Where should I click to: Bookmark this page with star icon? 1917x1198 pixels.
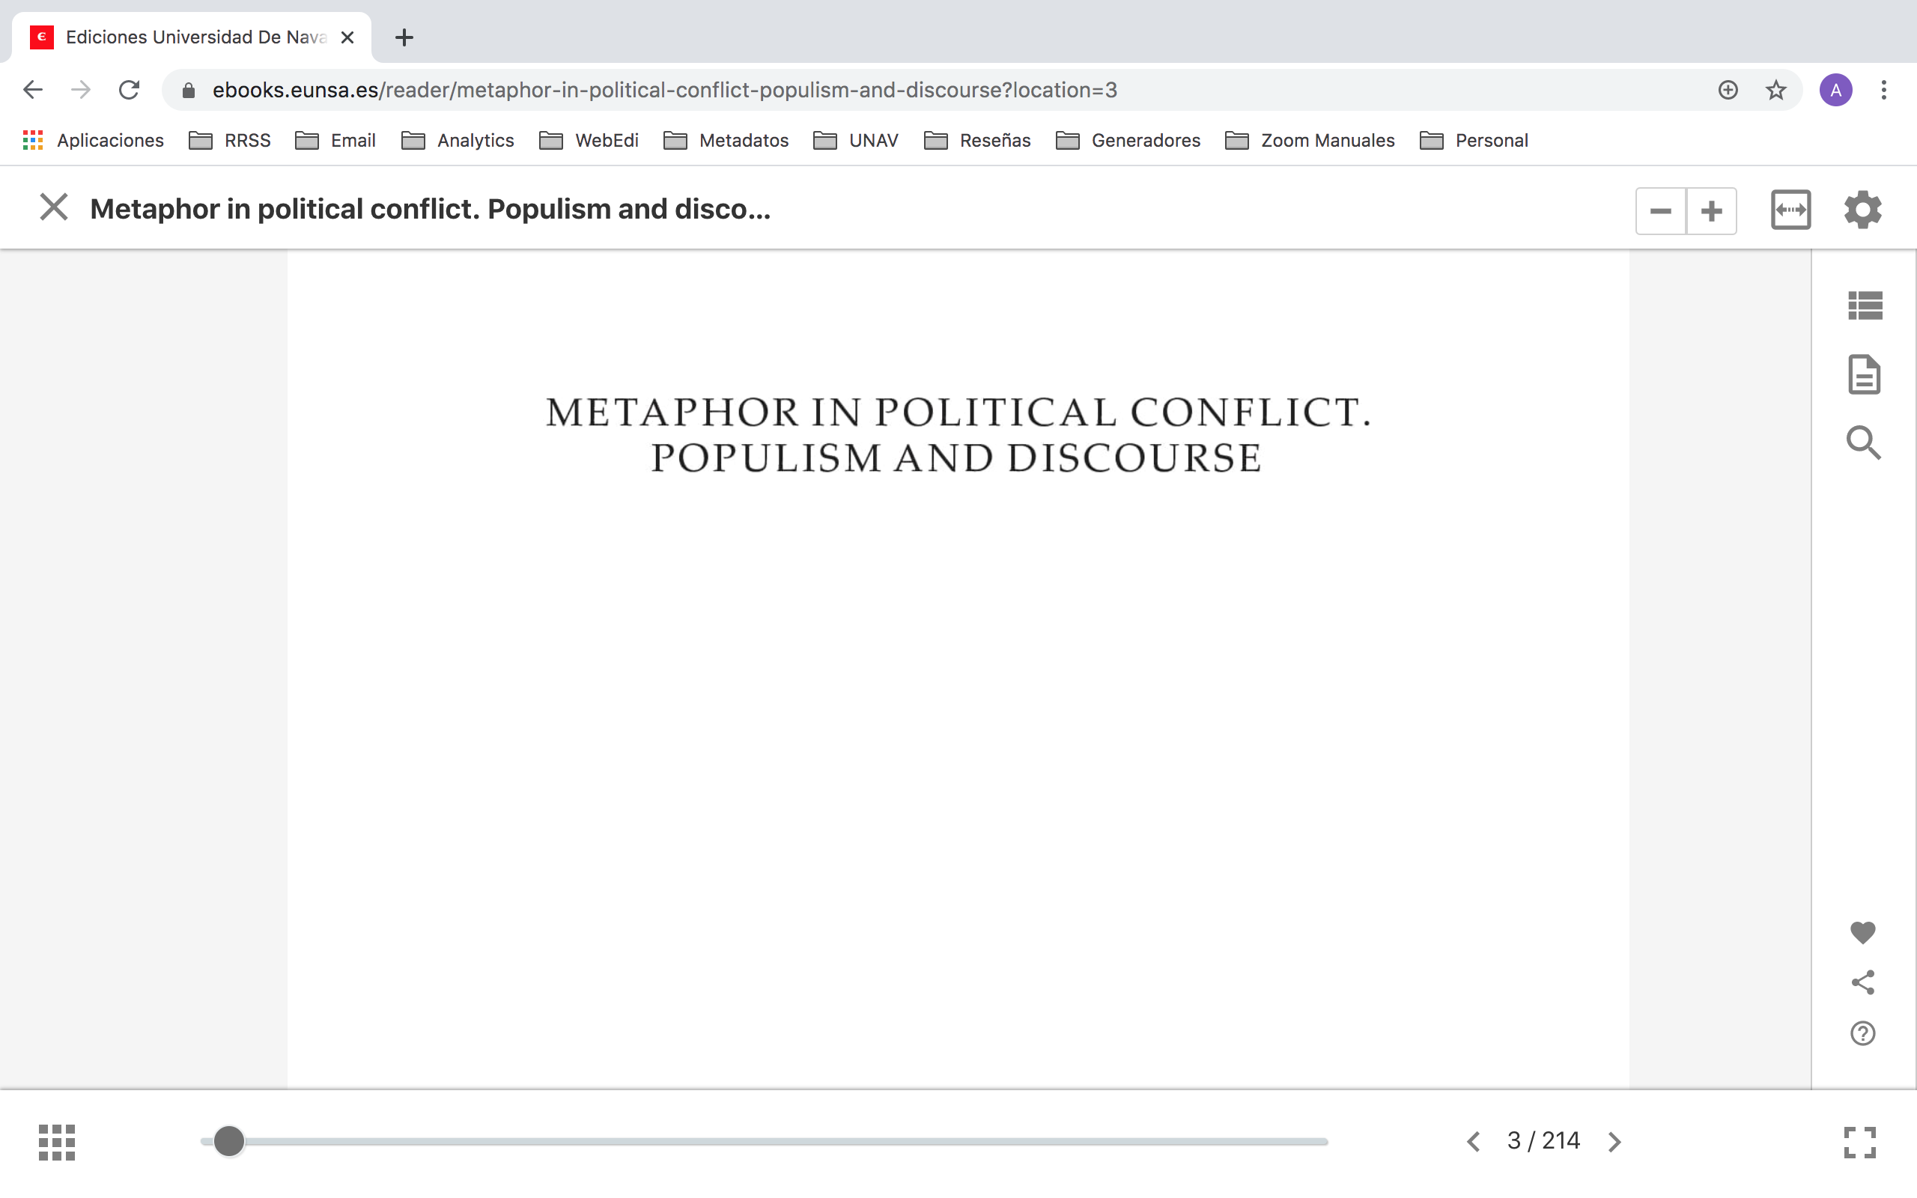click(1775, 91)
